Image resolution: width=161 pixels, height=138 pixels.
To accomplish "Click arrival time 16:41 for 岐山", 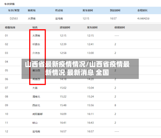I will 63,123.
